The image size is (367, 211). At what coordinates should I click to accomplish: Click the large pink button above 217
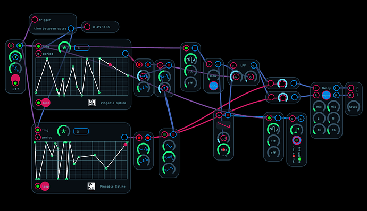[x=15, y=79]
